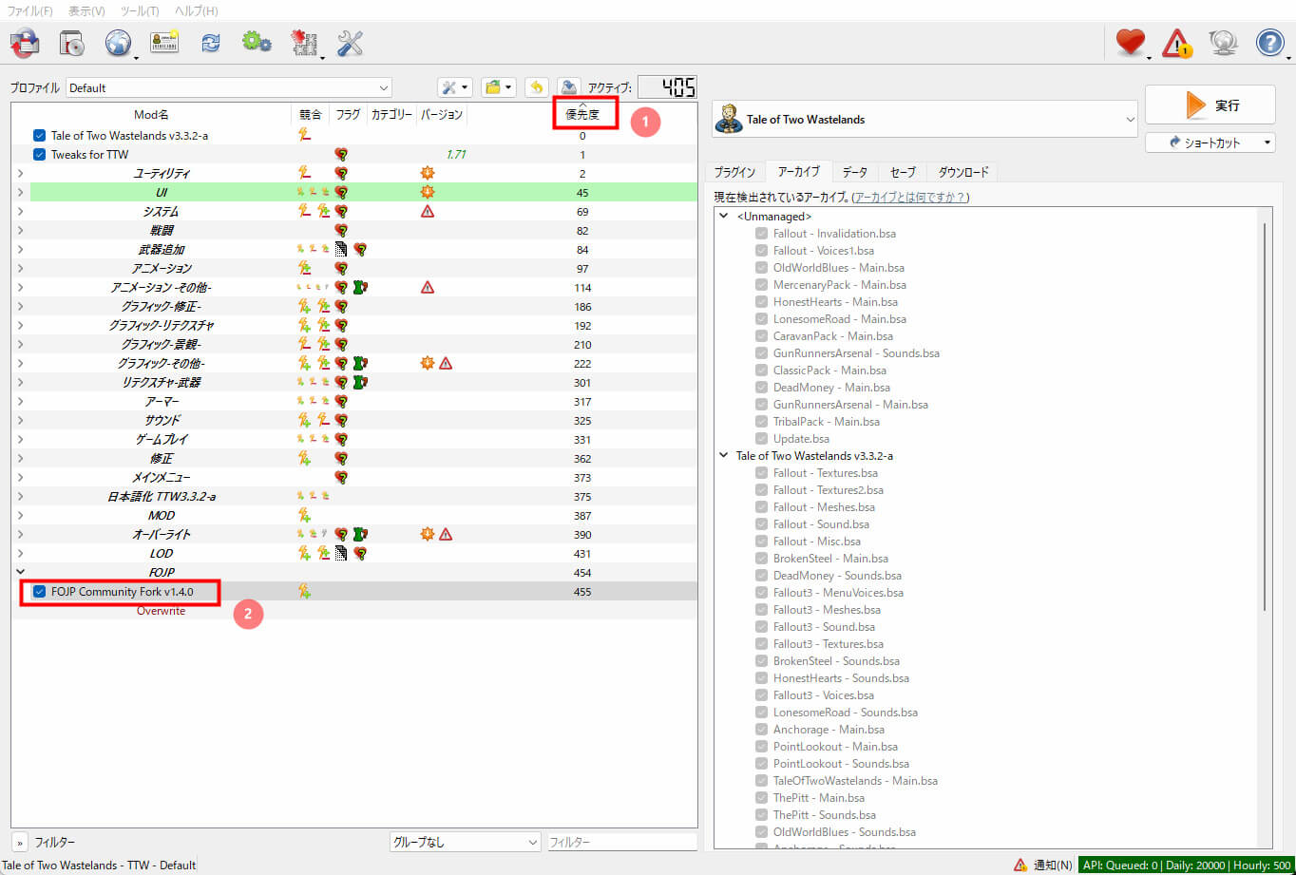
Task: Open settings wrench and screwdriver icon
Action: 350,43
